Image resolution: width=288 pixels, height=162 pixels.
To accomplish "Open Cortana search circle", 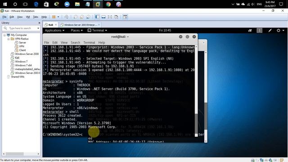I will pos(15,4).
